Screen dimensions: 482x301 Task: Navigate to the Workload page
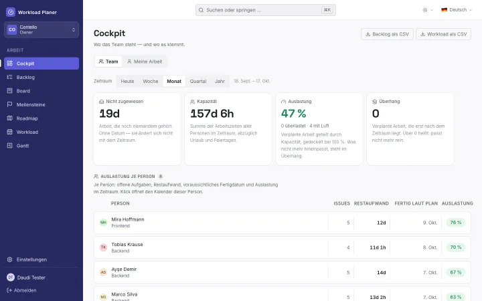click(42, 132)
